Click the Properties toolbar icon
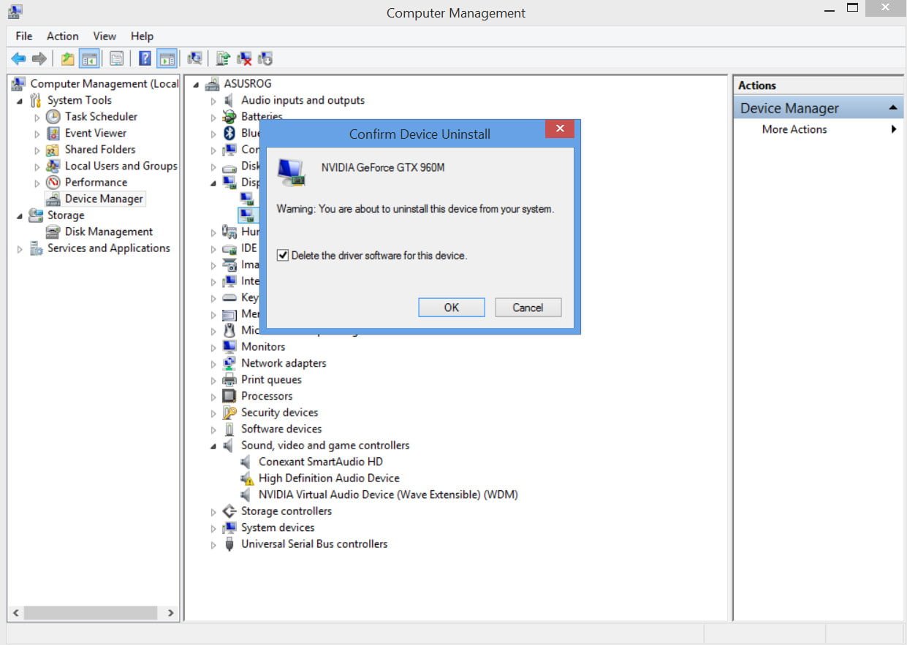Image resolution: width=907 pixels, height=645 pixels. [116, 58]
